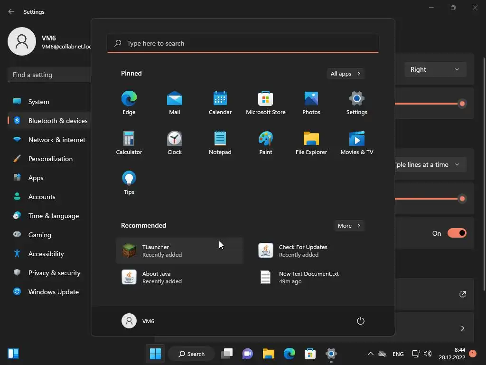Open the external link icon in Settings

point(462,294)
